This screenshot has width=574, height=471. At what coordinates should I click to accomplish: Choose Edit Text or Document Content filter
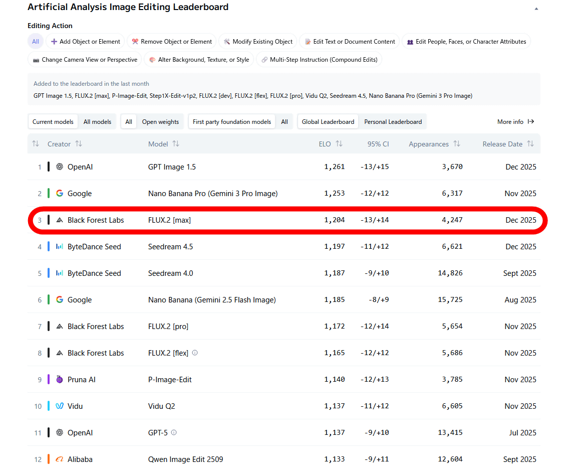click(350, 42)
